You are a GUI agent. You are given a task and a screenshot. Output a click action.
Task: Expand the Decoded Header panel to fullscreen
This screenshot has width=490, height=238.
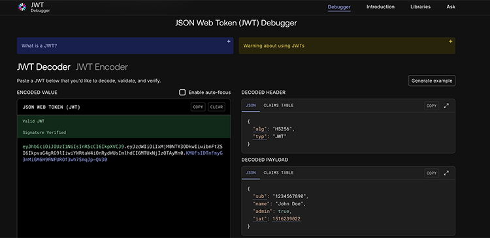pos(446,106)
